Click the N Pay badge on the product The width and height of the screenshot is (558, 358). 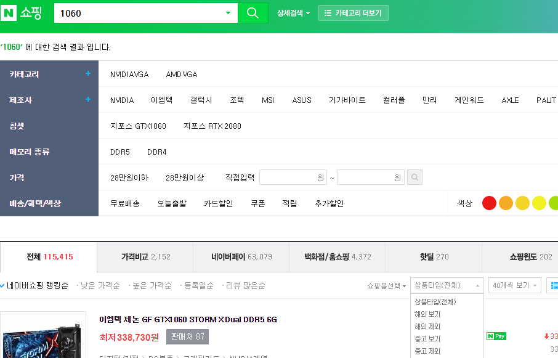[x=496, y=336]
